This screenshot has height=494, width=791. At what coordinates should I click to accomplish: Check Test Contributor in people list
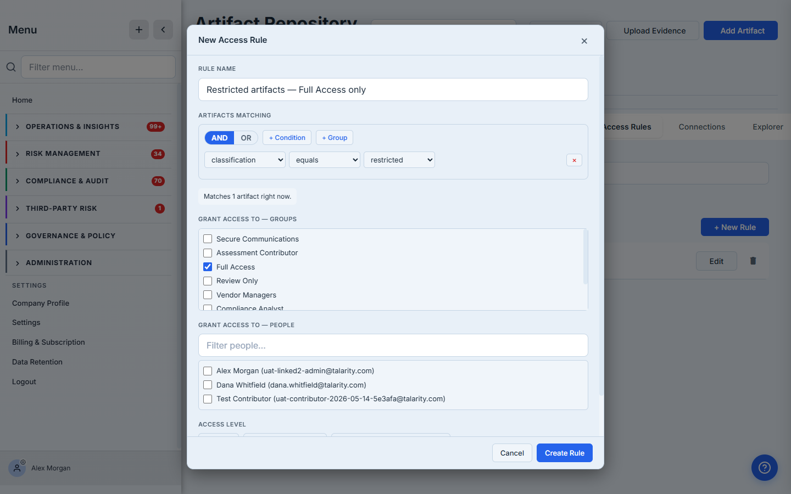point(208,399)
